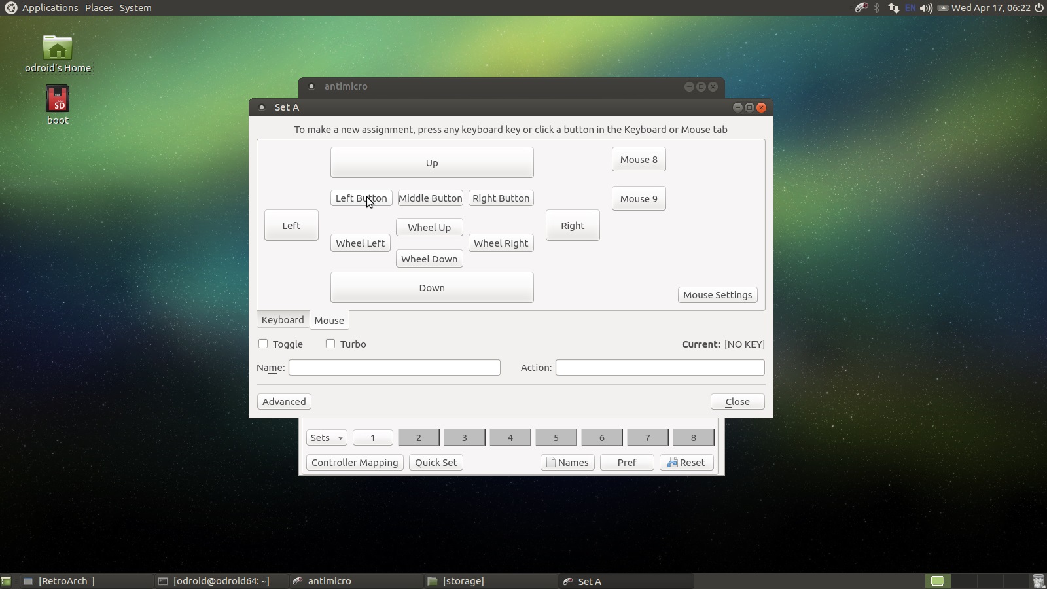Image resolution: width=1047 pixels, height=589 pixels.
Task: Open the network connections indicator
Action: click(893, 8)
